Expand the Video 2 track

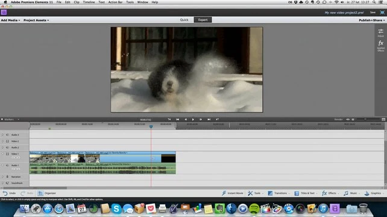[3, 141]
